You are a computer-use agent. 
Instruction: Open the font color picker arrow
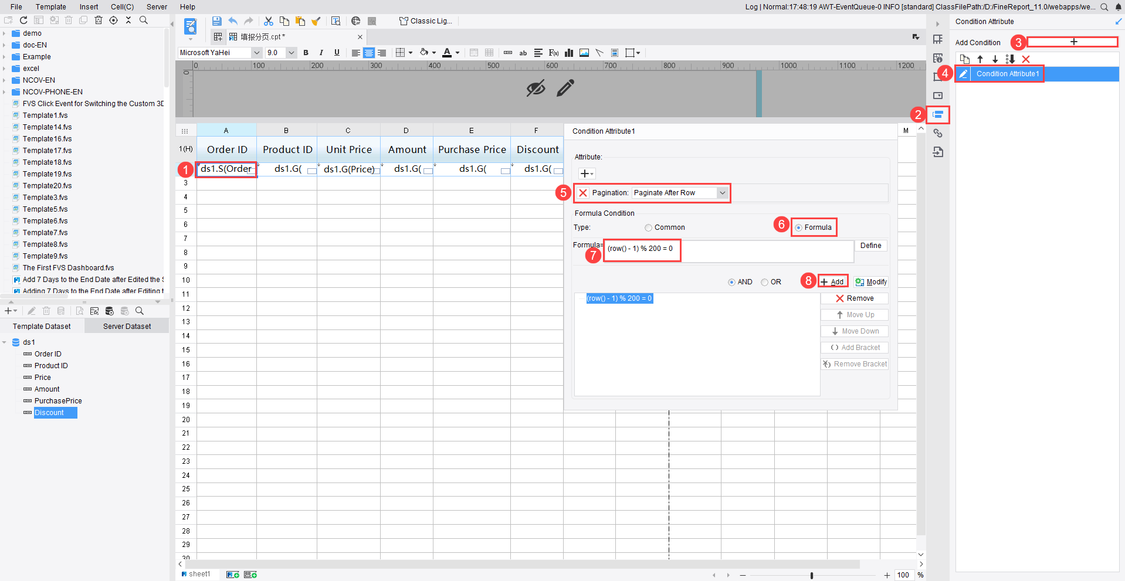point(458,53)
